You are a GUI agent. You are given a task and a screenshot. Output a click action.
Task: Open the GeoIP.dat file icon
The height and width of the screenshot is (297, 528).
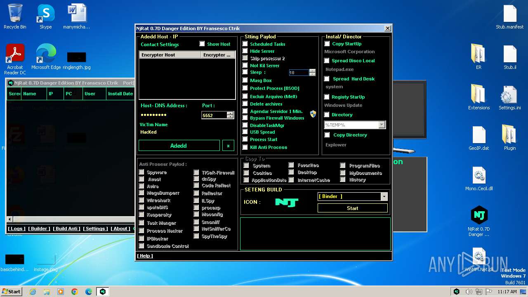point(478,138)
